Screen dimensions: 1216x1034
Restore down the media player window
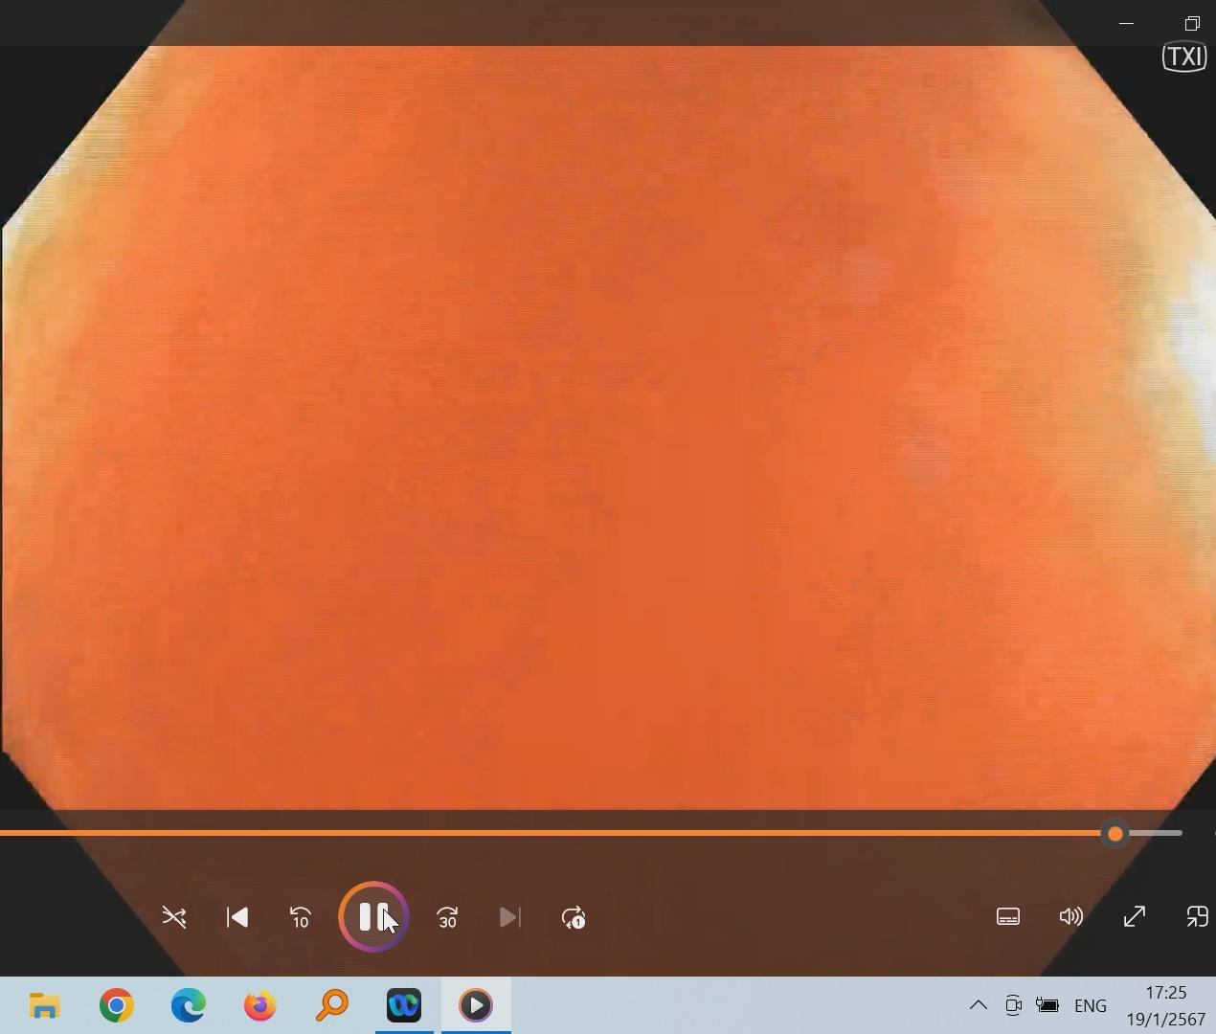pos(1192,23)
